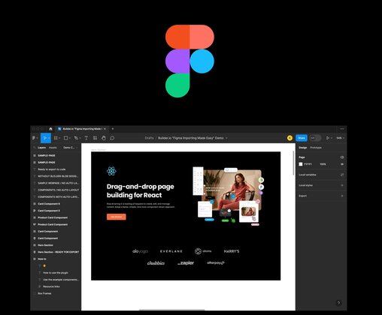
Task: Select 'Hero Section - READY FOR EXPORT' layer
Action: [x=58, y=252]
